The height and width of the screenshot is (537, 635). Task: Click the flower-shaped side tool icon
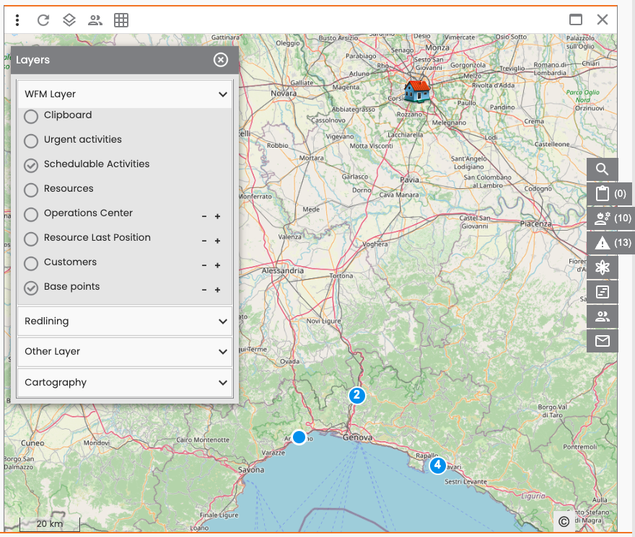pos(603,267)
